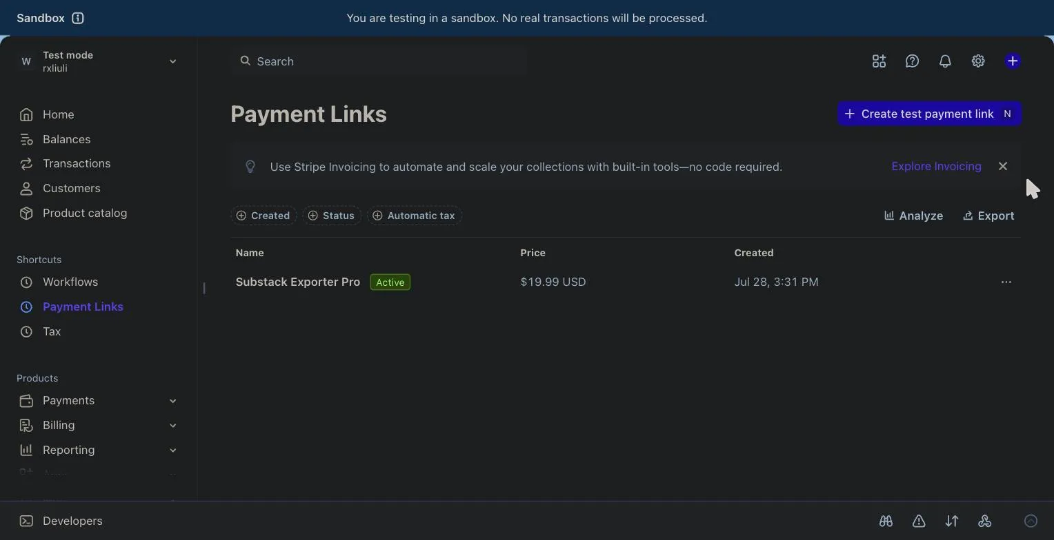Open the apps grid icon in header
Screen dimensions: 1054x540
click(879, 61)
